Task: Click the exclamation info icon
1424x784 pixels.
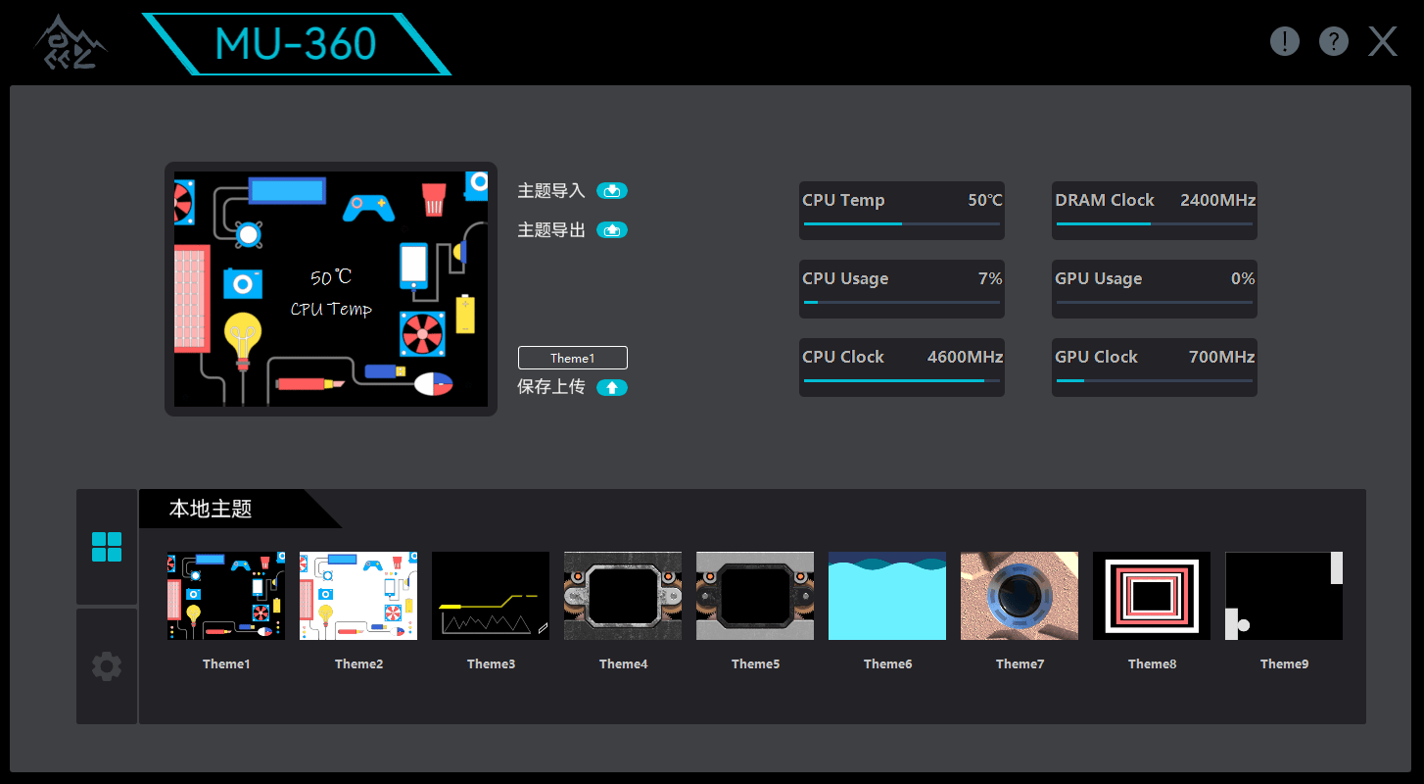Action: pos(1284,41)
